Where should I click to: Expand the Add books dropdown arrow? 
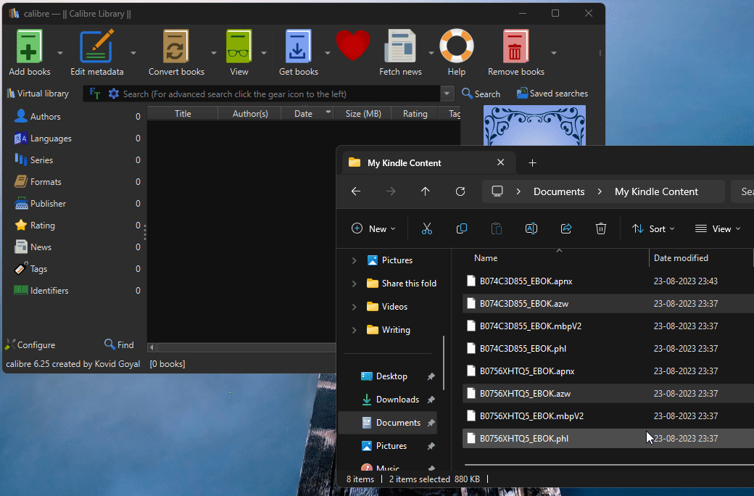60,53
